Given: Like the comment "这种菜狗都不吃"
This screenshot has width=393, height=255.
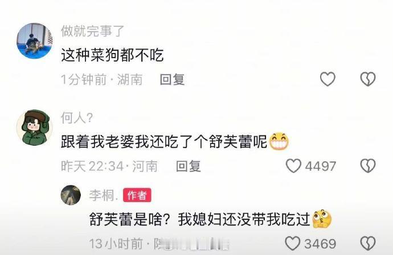Looking at the screenshot, I should (327, 79).
